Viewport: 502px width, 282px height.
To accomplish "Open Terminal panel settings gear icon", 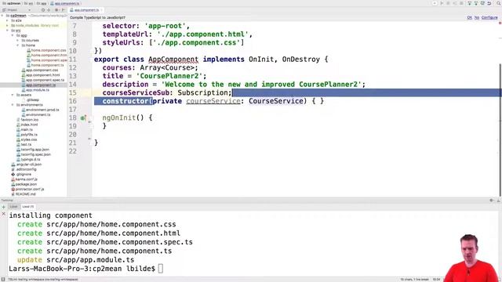I will point(492,201).
